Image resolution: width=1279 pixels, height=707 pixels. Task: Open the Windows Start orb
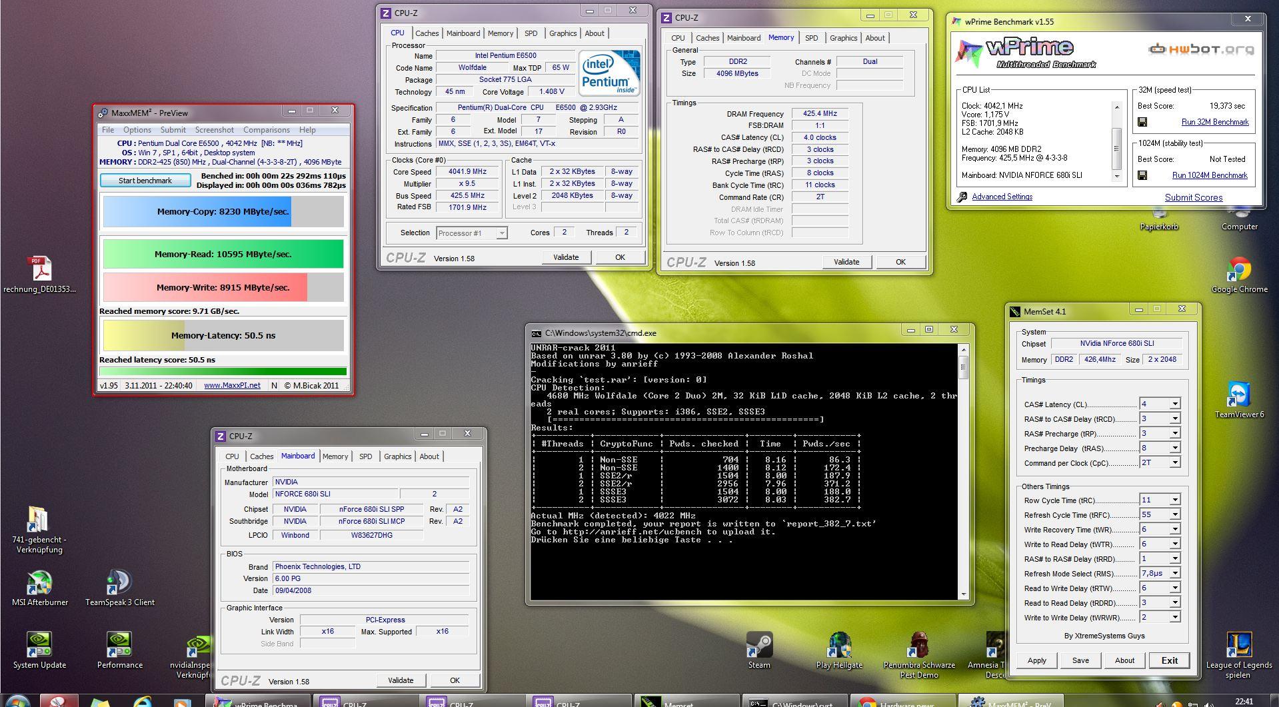17,701
